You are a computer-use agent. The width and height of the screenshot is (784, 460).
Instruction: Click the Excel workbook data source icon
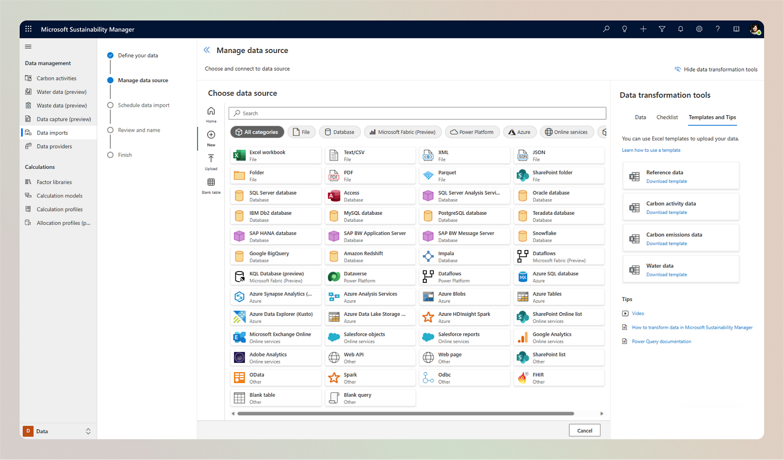click(239, 155)
